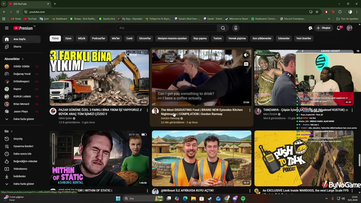Click the page vertical scrollbar thumb
Image resolution: width=361 pixels, height=203 pixels.
(359, 160)
